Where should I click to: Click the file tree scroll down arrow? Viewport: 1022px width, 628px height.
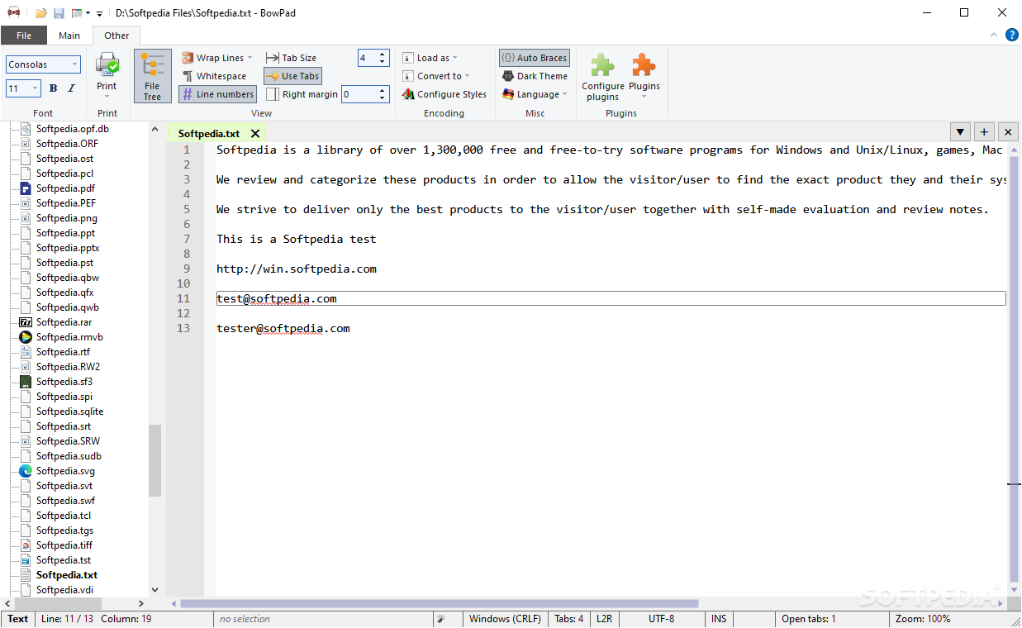154,590
